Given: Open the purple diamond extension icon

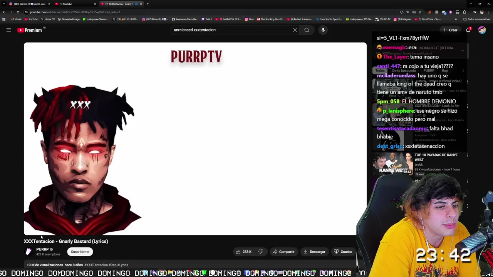Looking at the screenshot, I should 450,12.
